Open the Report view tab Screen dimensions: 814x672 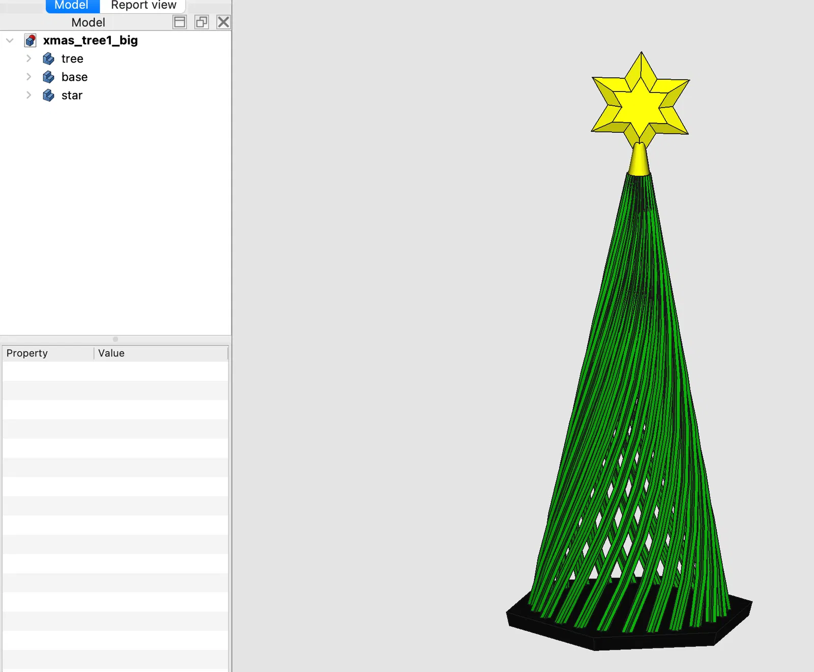point(143,6)
